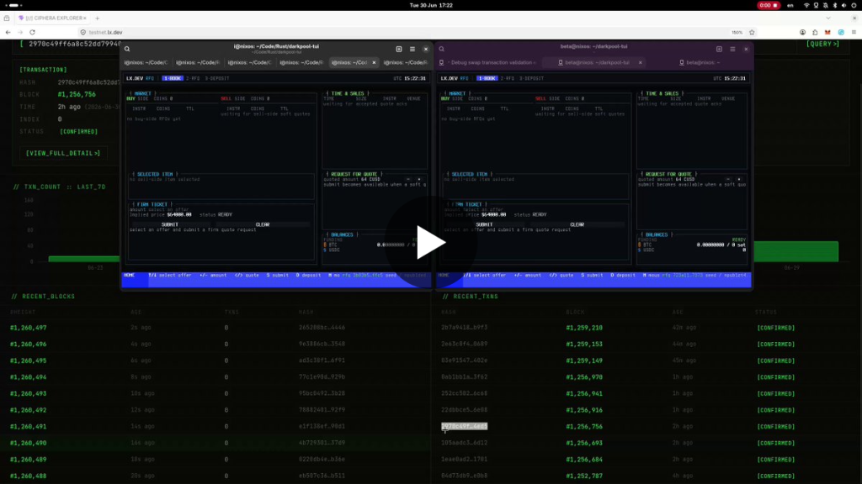
Task: Select 1-BOOK tab in left terminal
Action: (173, 78)
